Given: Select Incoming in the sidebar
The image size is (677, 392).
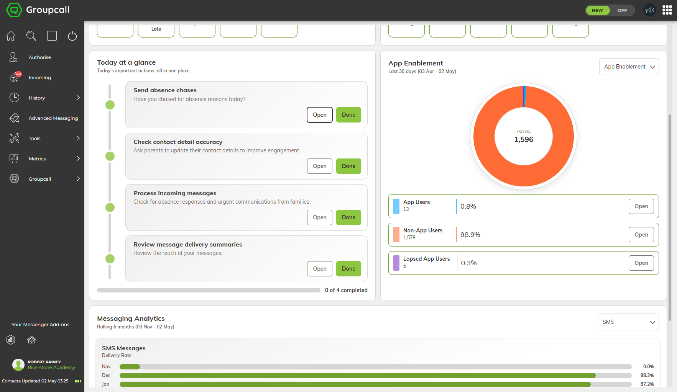Looking at the screenshot, I should (40, 78).
